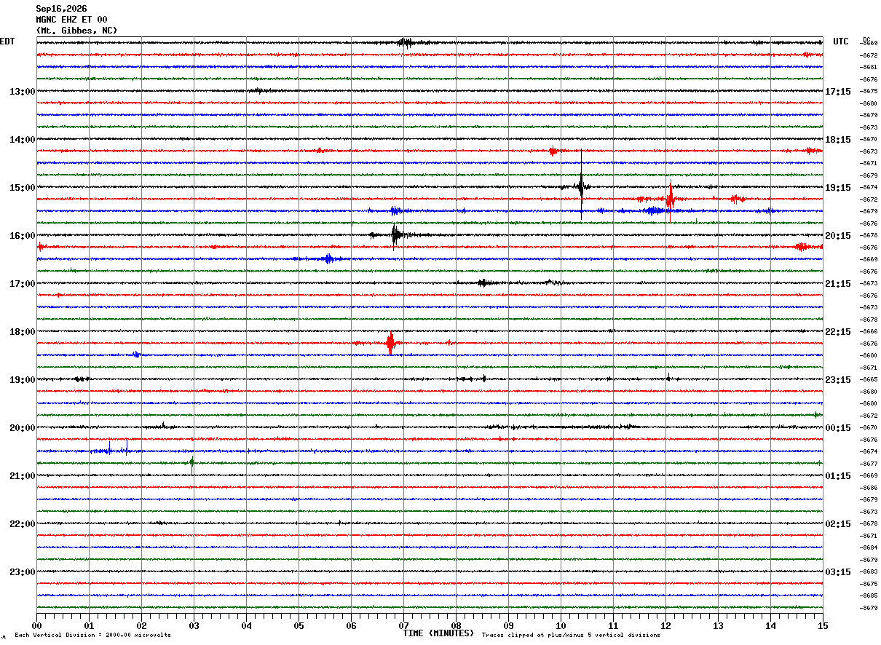
Task: Select the blue spikes after 20:00 EDT
Action: tap(116, 448)
